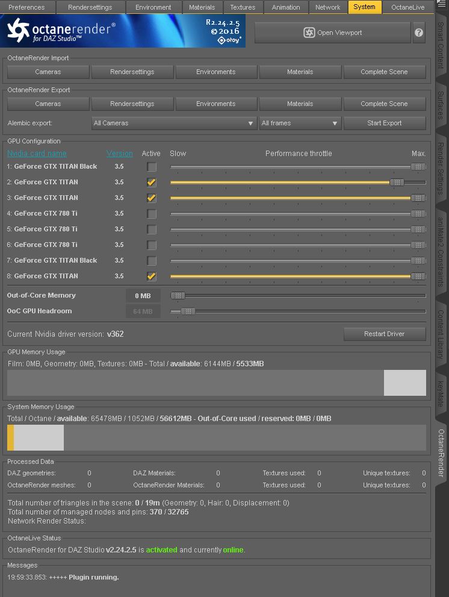449x597 pixels.
Task: Open the keyMate side tab
Action: coord(441,394)
